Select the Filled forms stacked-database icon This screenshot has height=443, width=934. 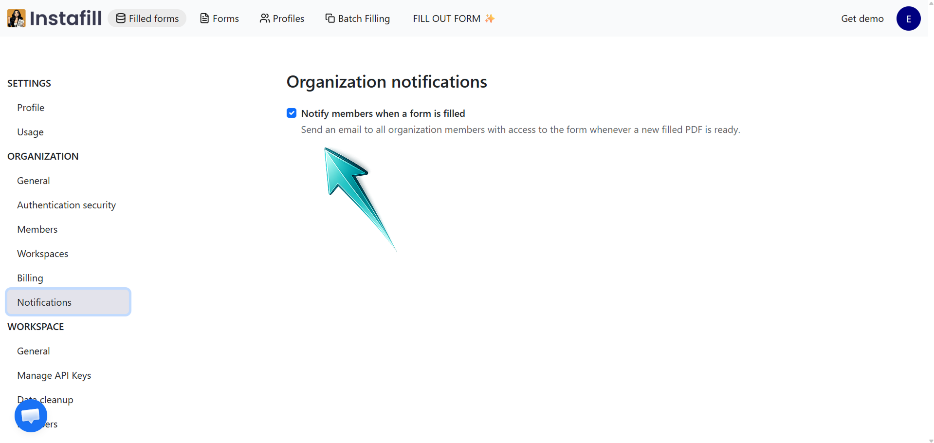tap(120, 18)
